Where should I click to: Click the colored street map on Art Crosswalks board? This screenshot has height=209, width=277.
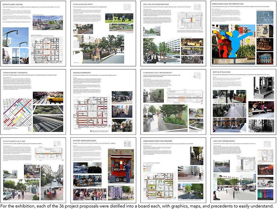pyautogui.click(x=18, y=113)
